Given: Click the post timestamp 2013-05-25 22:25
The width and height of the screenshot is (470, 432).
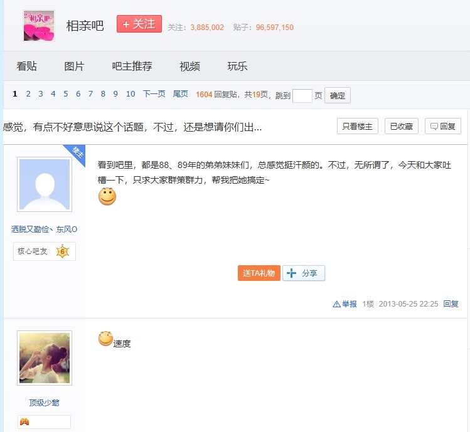Looking at the screenshot, I should [409, 303].
